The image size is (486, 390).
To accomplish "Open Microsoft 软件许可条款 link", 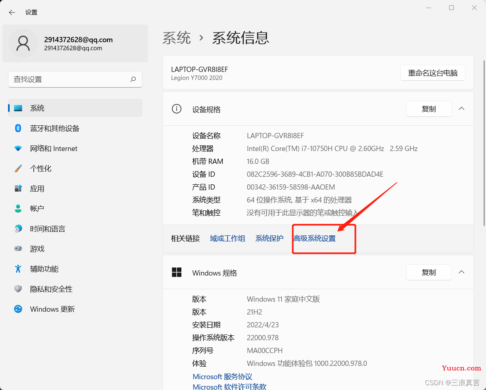I will pos(230,386).
